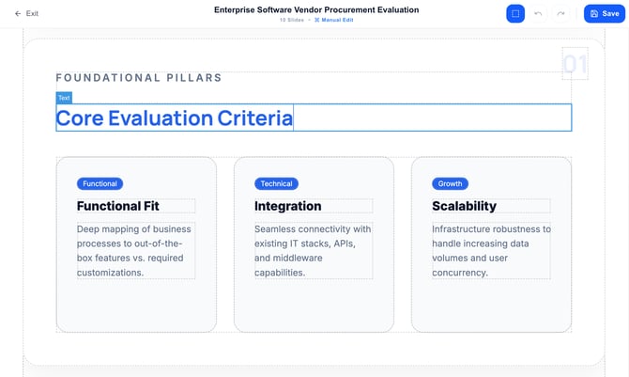Click the redo arrow icon
The height and width of the screenshot is (377, 629).
pyautogui.click(x=560, y=14)
